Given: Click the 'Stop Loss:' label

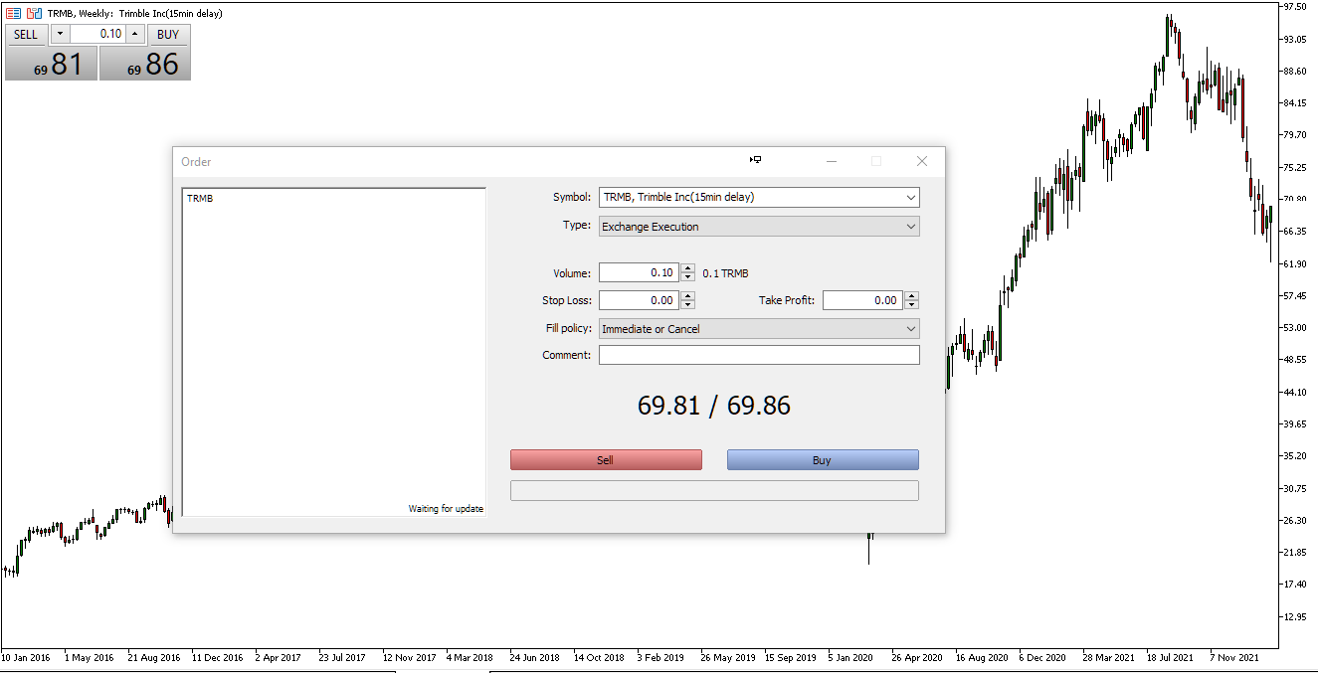Looking at the screenshot, I should point(567,300).
